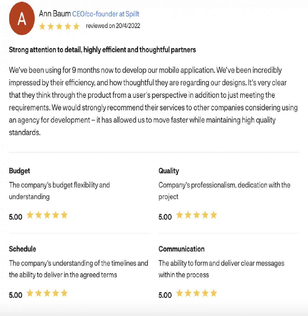
Task: Click the third star under Quality rating
Action: click(x=197, y=215)
